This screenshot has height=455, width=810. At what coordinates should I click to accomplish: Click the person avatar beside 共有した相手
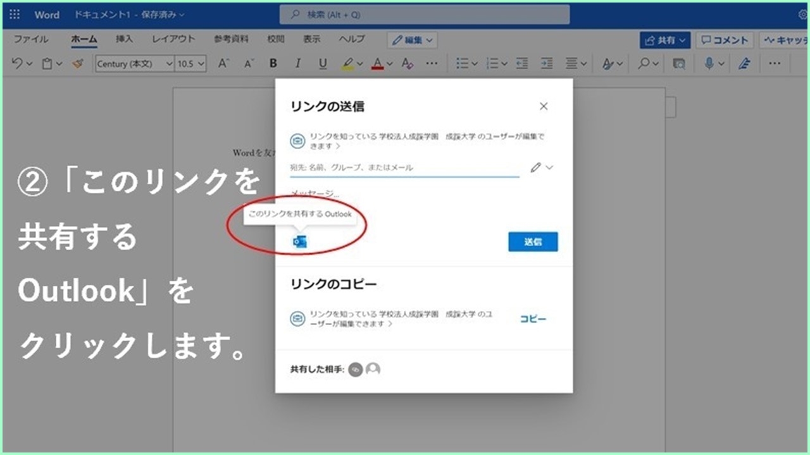373,369
